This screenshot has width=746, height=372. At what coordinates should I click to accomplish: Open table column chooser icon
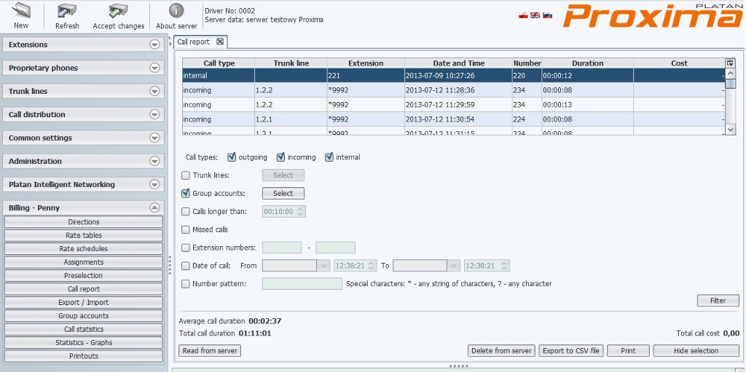(x=730, y=63)
